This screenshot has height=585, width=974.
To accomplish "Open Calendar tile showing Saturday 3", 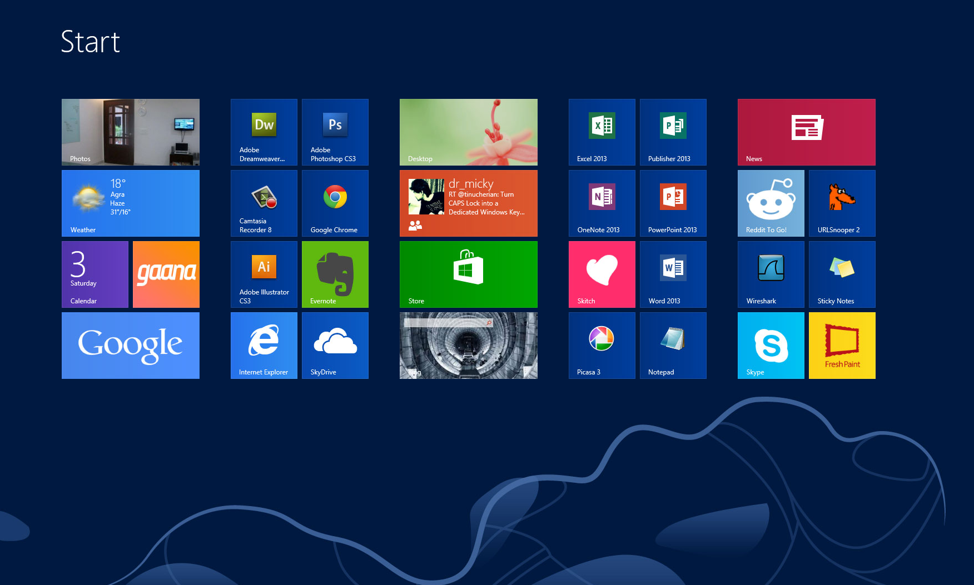I will coord(95,274).
